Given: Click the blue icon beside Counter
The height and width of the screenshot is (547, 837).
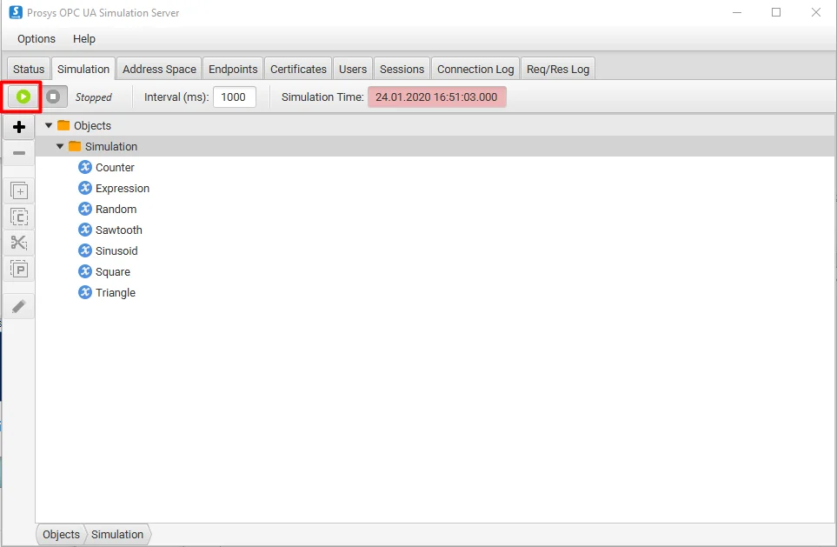Looking at the screenshot, I should point(85,167).
